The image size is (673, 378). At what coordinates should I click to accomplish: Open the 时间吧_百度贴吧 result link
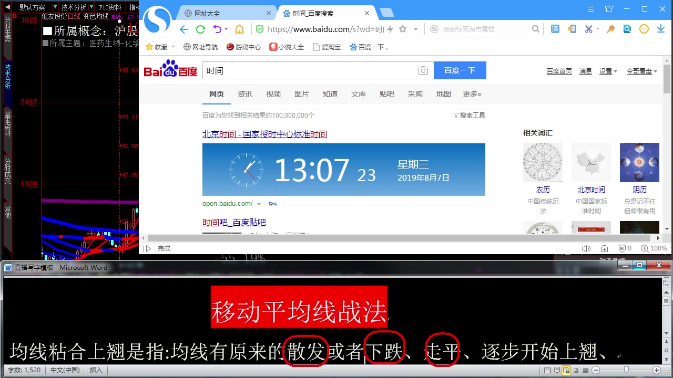234,223
